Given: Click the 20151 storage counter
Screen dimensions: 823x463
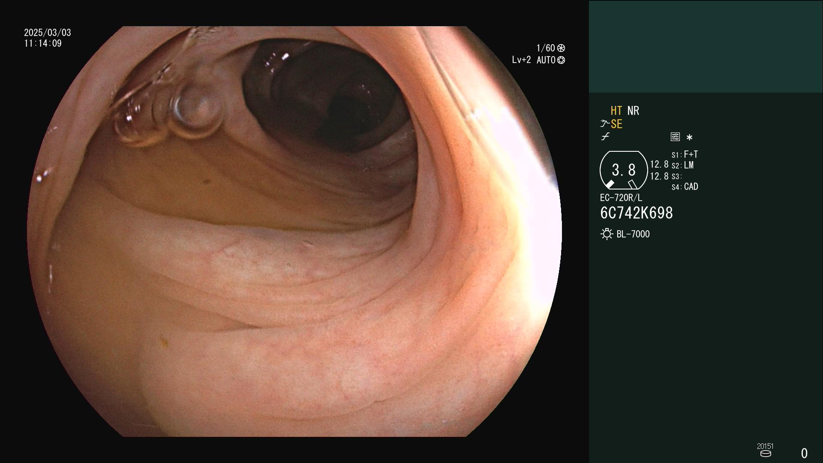Looking at the screenshot, I should pos(765,446).
